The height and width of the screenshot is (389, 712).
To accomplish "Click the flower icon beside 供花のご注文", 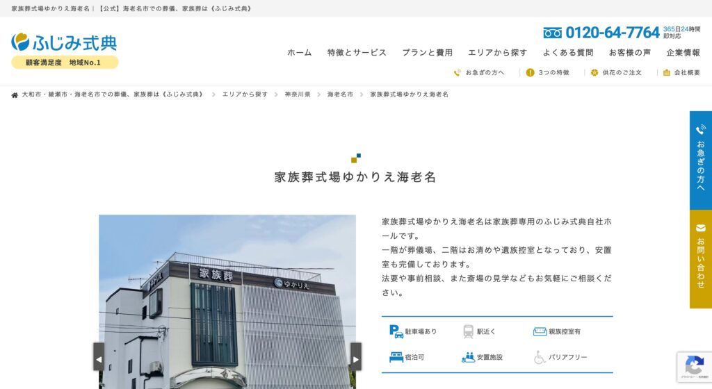I will [594, 72].
